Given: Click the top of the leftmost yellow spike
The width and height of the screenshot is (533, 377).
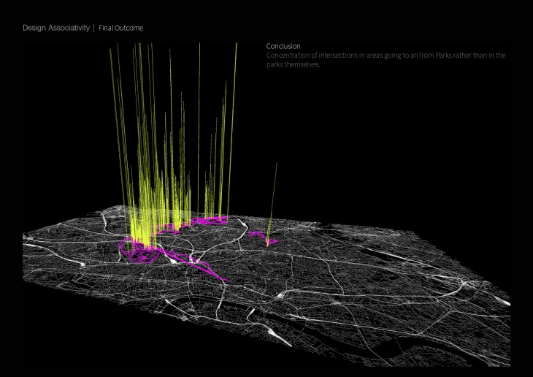Looking at the screenshot, I should pos(111,51).
